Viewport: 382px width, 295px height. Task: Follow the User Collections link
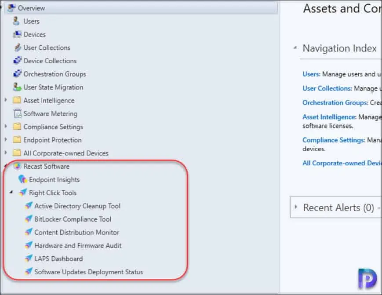pyautogui.click(x=327, y=88)
